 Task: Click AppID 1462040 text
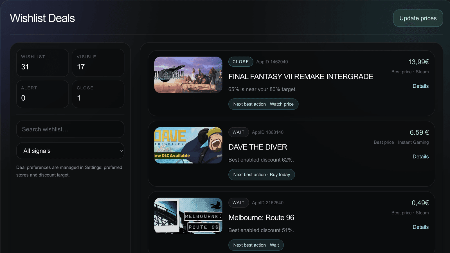pyautogui.click(x=272, y=62)
